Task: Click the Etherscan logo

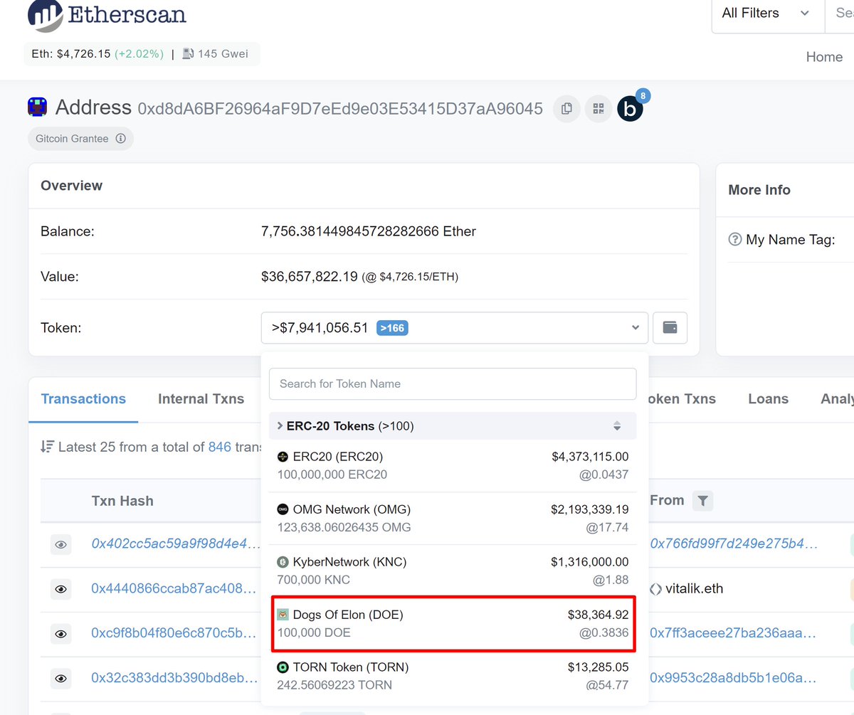Action: click(x=107, y=14)
